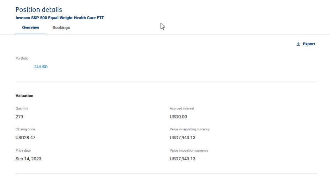Open the .24/USD portfolio link
The width and height of the screenshot is (330, 177).
[x=40, y=67]
